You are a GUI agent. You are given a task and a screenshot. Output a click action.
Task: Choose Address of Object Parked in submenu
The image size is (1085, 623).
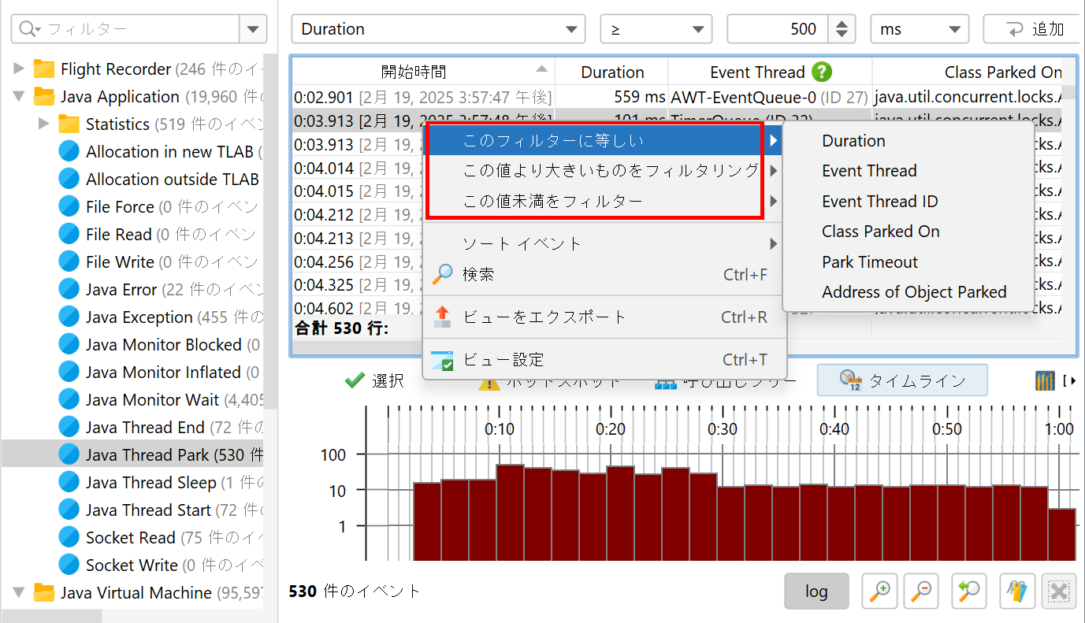coord(908,292)
